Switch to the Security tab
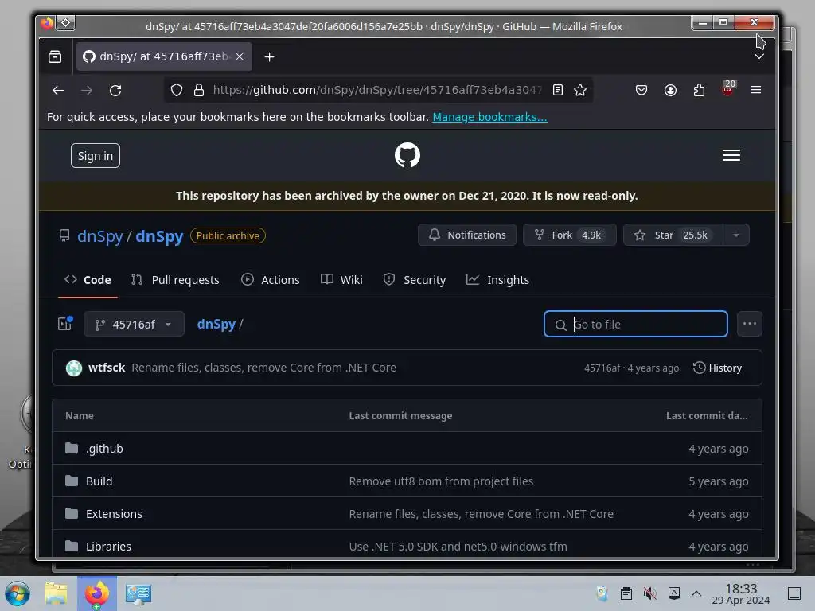815x611 pixels. point(414,280)
